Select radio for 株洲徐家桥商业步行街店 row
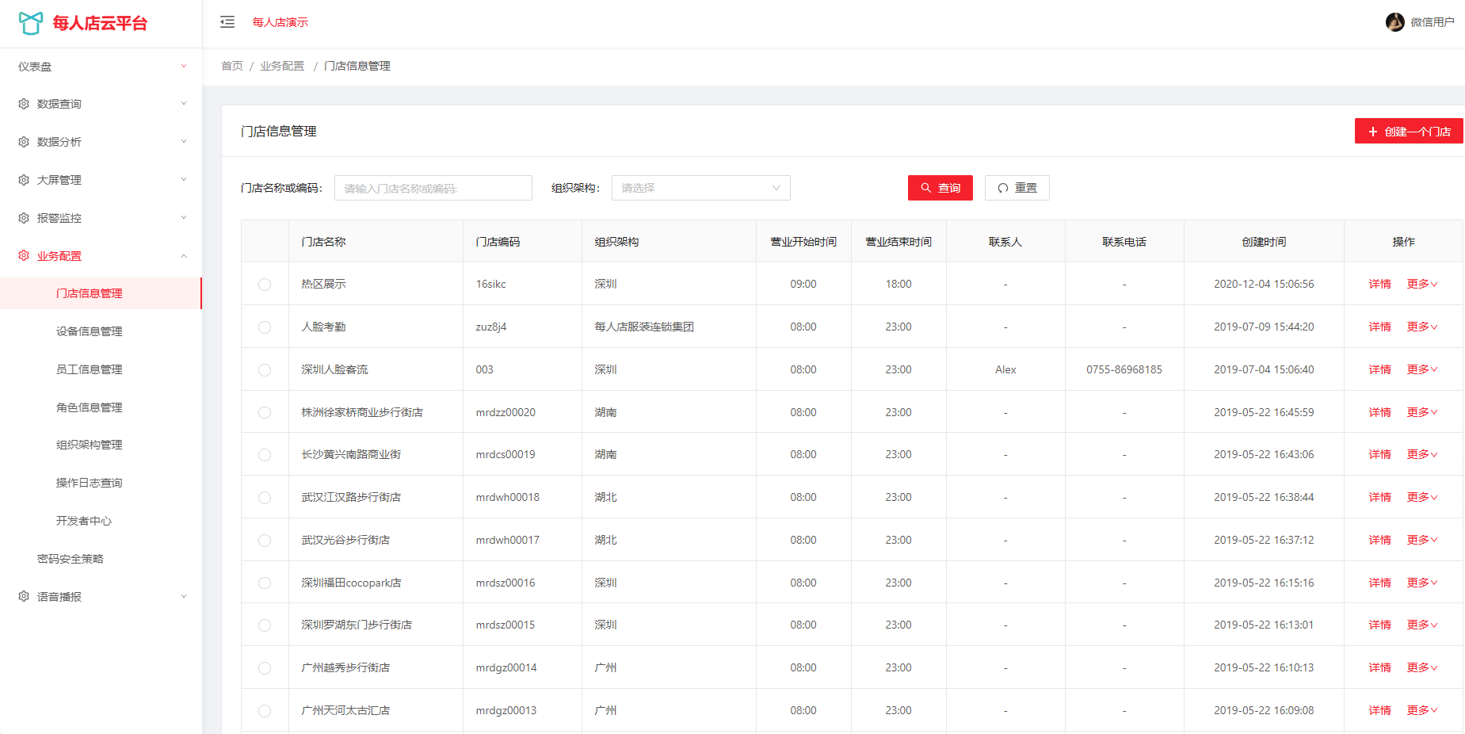The image size is (1465, 734). (x=265, y=412)
